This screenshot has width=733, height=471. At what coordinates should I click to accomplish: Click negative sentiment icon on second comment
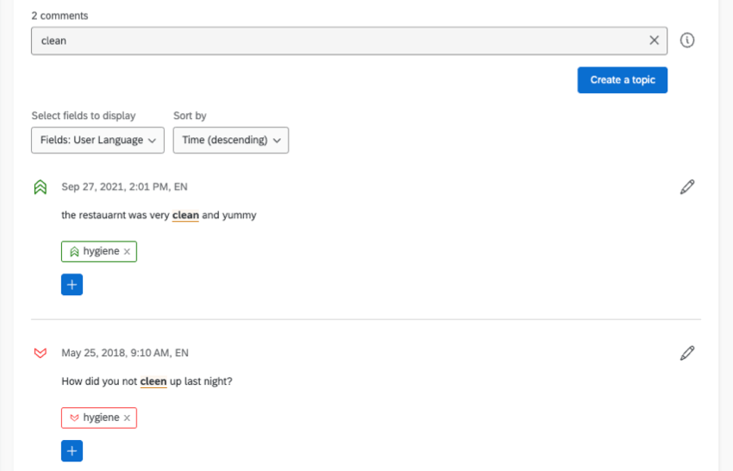click(x=40, y=353)
